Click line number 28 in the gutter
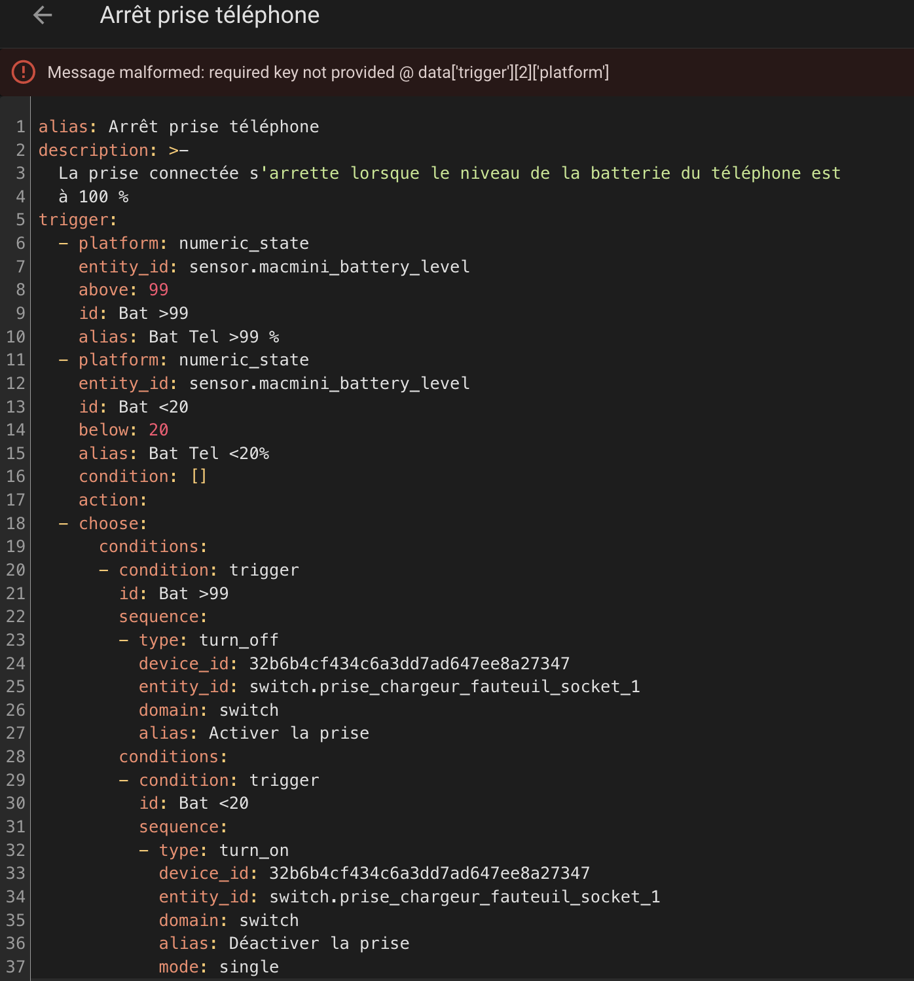 [16, 756]
